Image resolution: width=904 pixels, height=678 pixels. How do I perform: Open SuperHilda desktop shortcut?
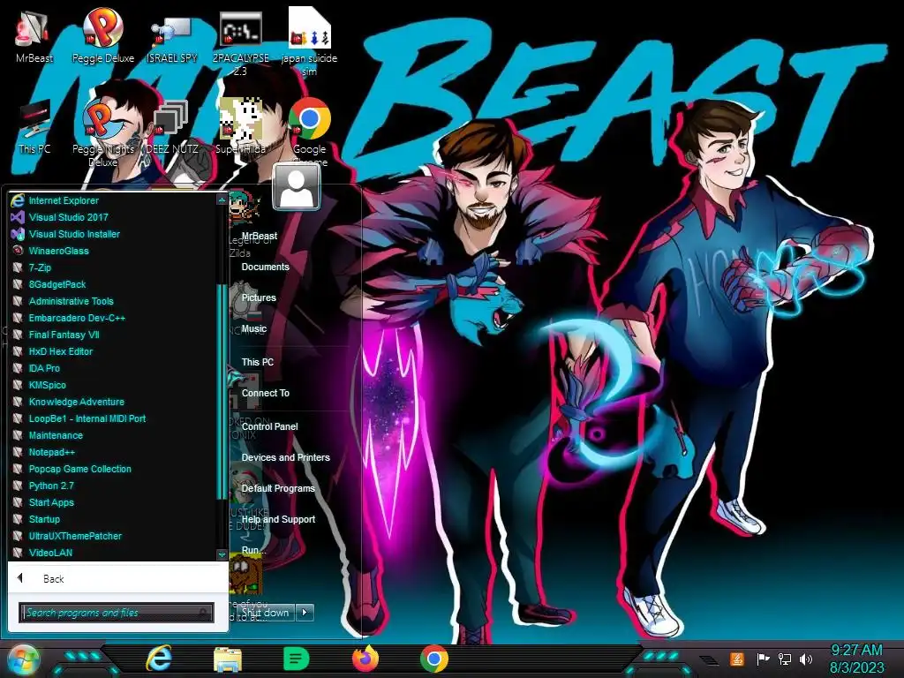point(240,127)
